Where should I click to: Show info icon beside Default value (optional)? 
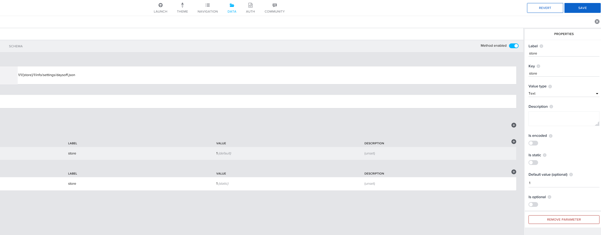(571, 175)
